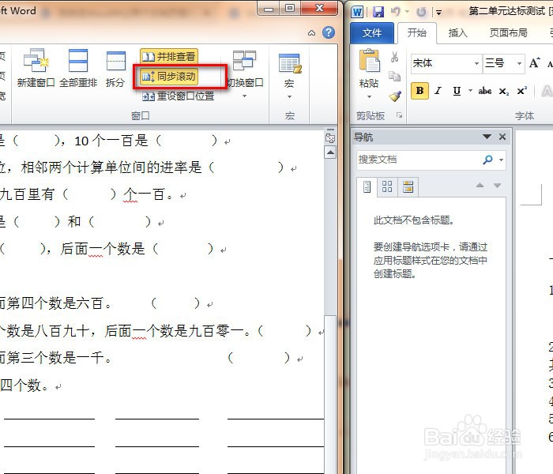Open Word Help question mark icon
The image size is (553, 474).
point(329,32)
